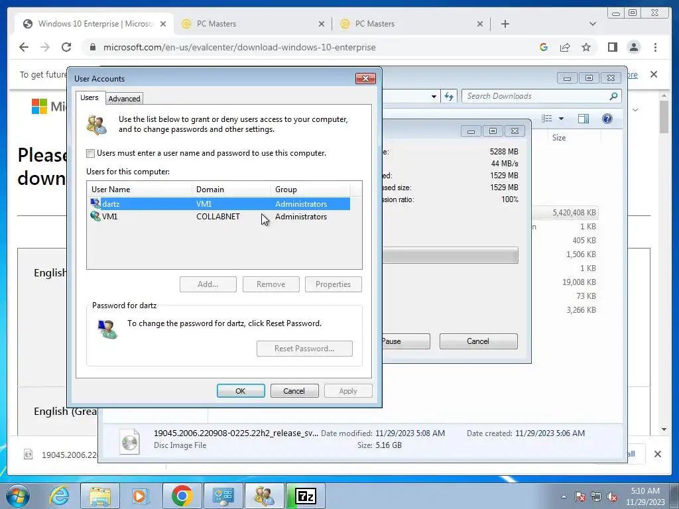Open the Control Panel taskbar icon

click(223, 496)
